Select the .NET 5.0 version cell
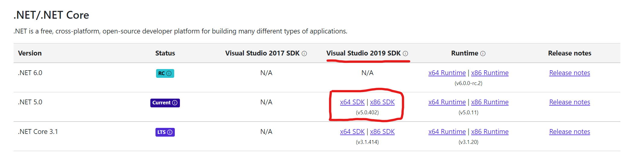This screenshot has width=627, height=152. pyautogui.click(x=30, y=102)
